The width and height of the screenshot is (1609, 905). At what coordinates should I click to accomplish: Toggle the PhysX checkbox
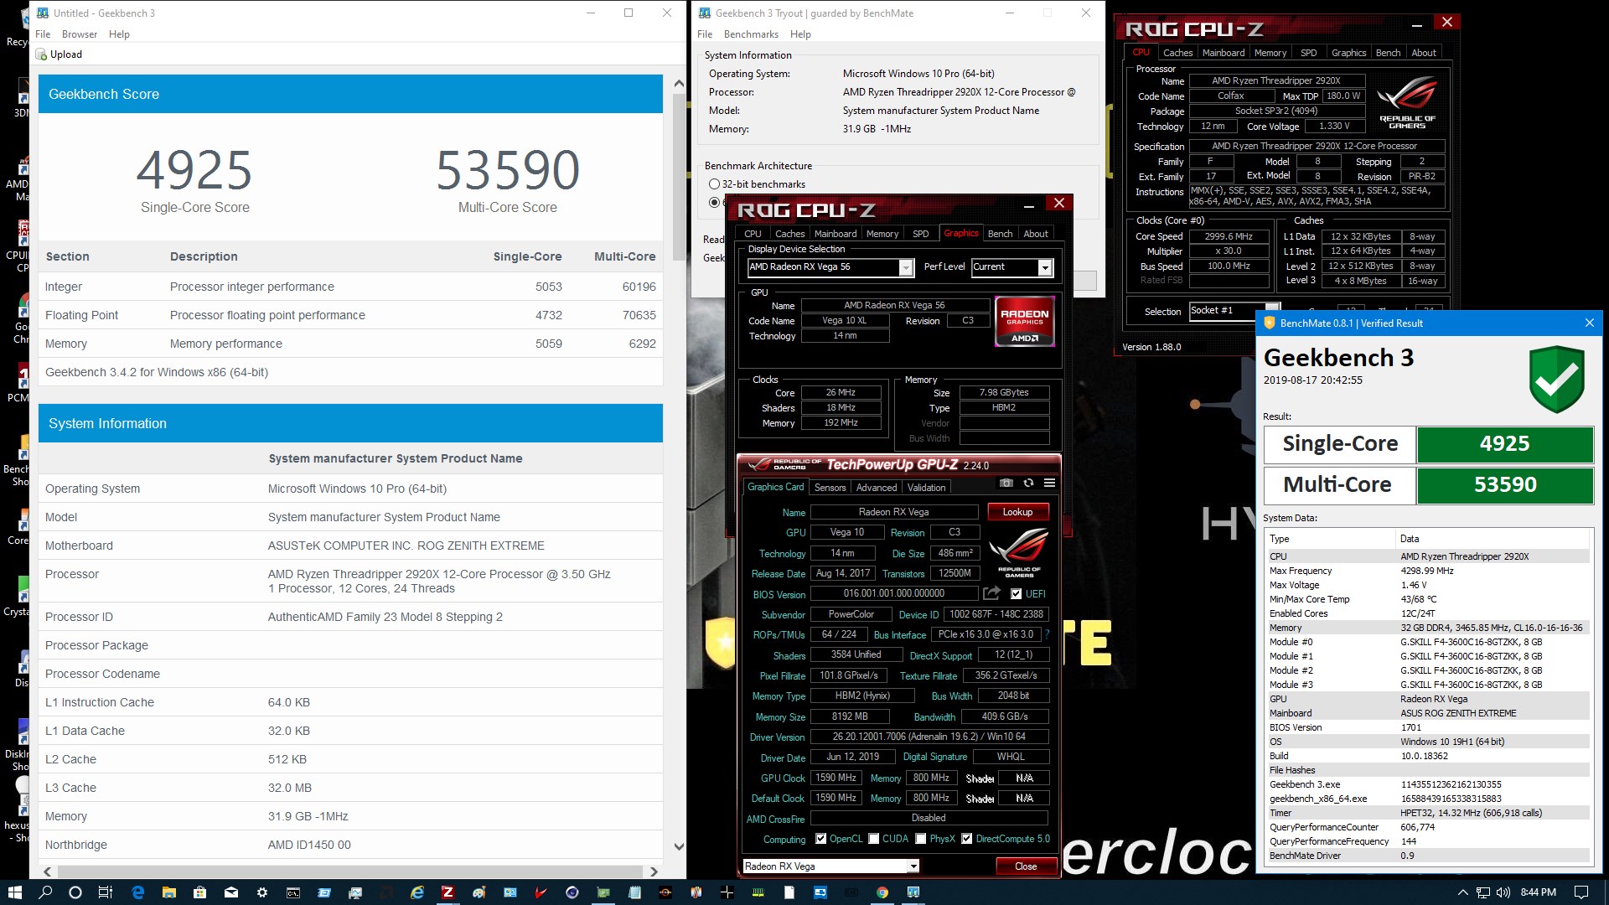tap(921, 839)
